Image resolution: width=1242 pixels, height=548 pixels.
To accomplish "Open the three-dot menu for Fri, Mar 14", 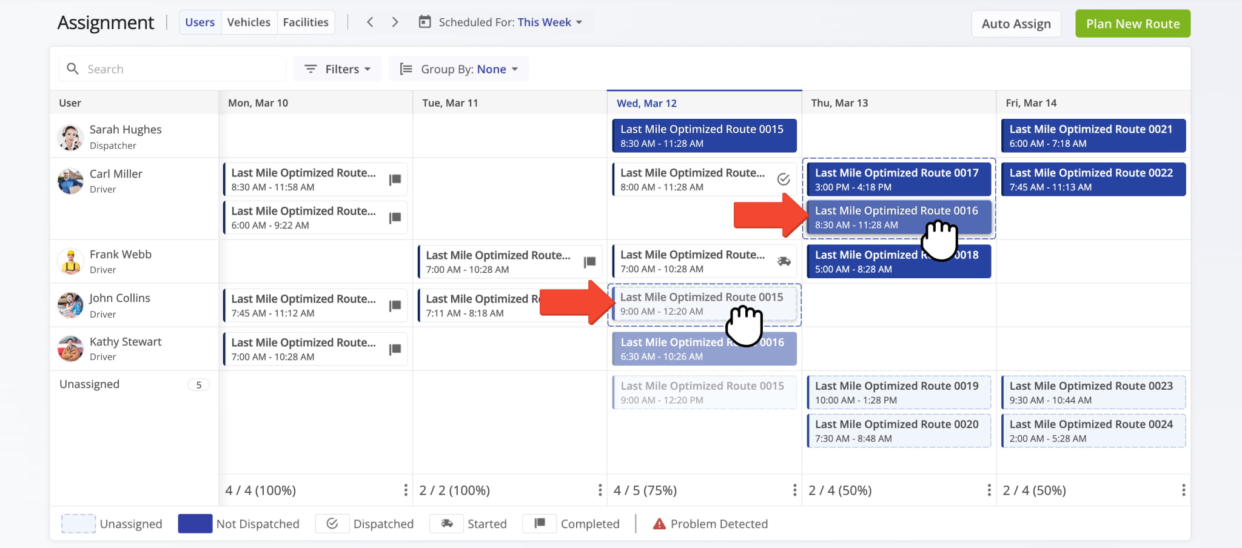I will tap(1183, 490).
